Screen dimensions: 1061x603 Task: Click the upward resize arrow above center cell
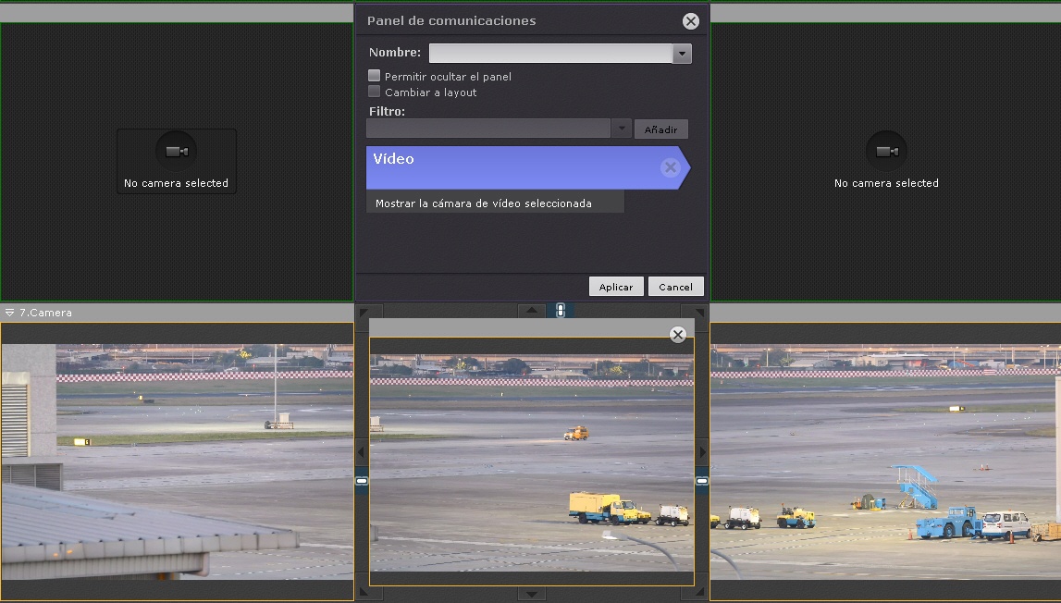click(x=531, y=311)
